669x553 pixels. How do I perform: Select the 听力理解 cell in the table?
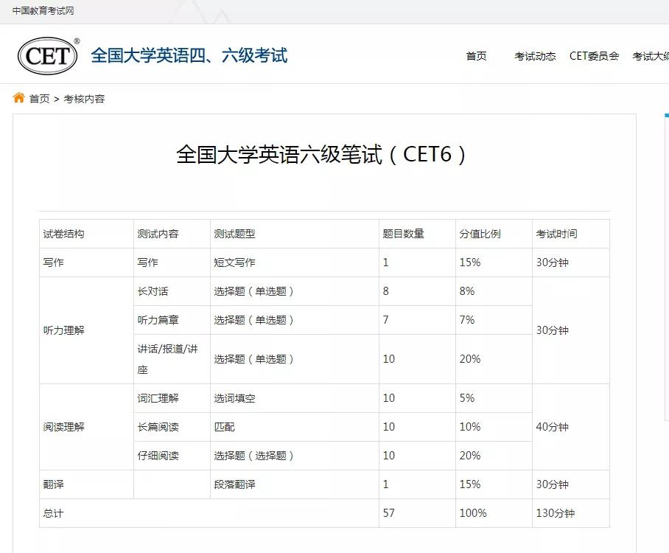[x=64, y=330]
